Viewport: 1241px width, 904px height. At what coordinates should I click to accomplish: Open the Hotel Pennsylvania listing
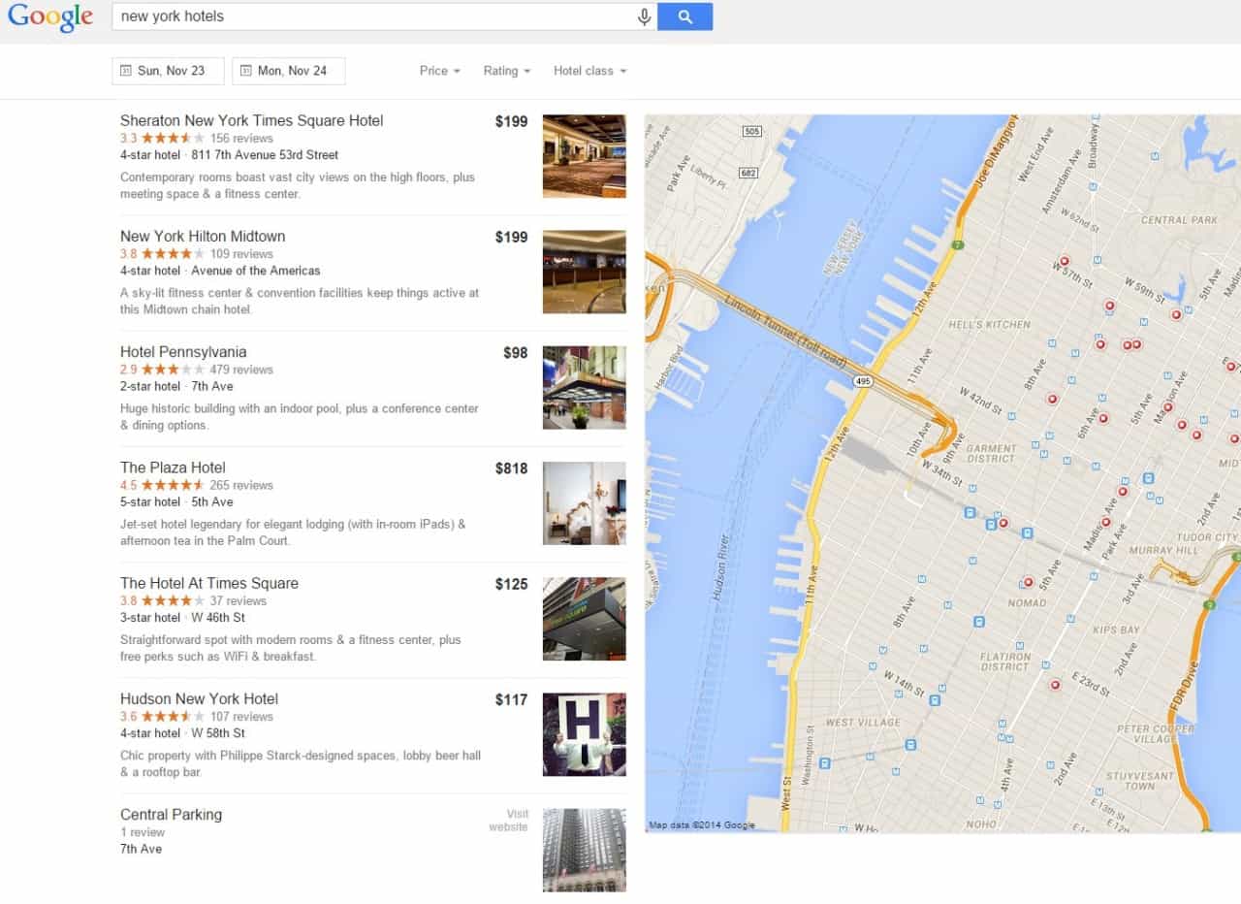tap(183, 351)
